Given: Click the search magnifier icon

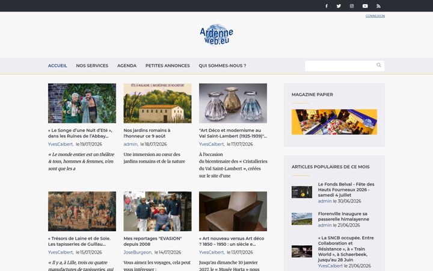Looking at the screenshot, I should click(379, 65).
